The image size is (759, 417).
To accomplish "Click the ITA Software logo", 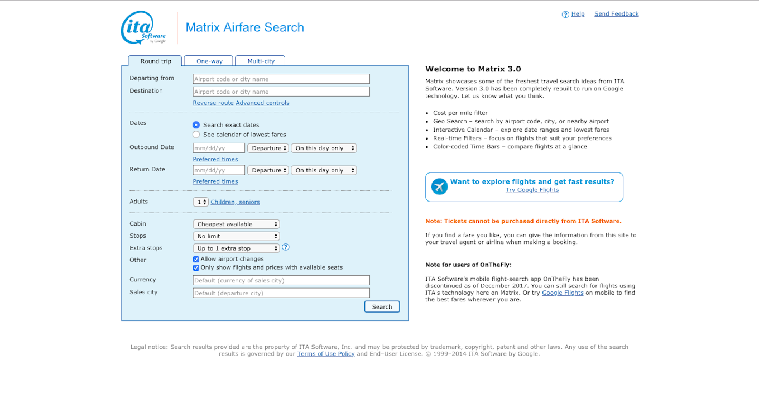I will pos(143,28).
